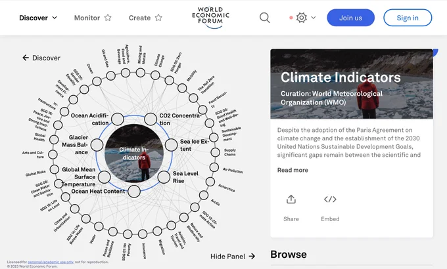The width and height of the screenshot is (447, 269).
Task: Select the SDG 01: No Poverty node
Action: tap(128, 234)
